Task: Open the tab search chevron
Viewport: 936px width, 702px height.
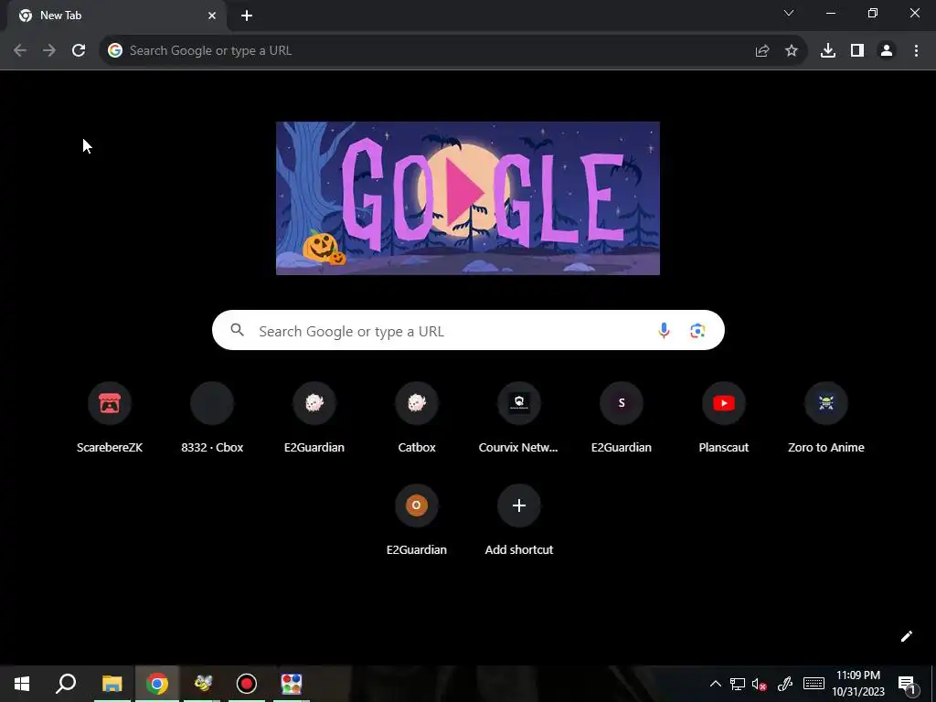Action: coord(789,13)
